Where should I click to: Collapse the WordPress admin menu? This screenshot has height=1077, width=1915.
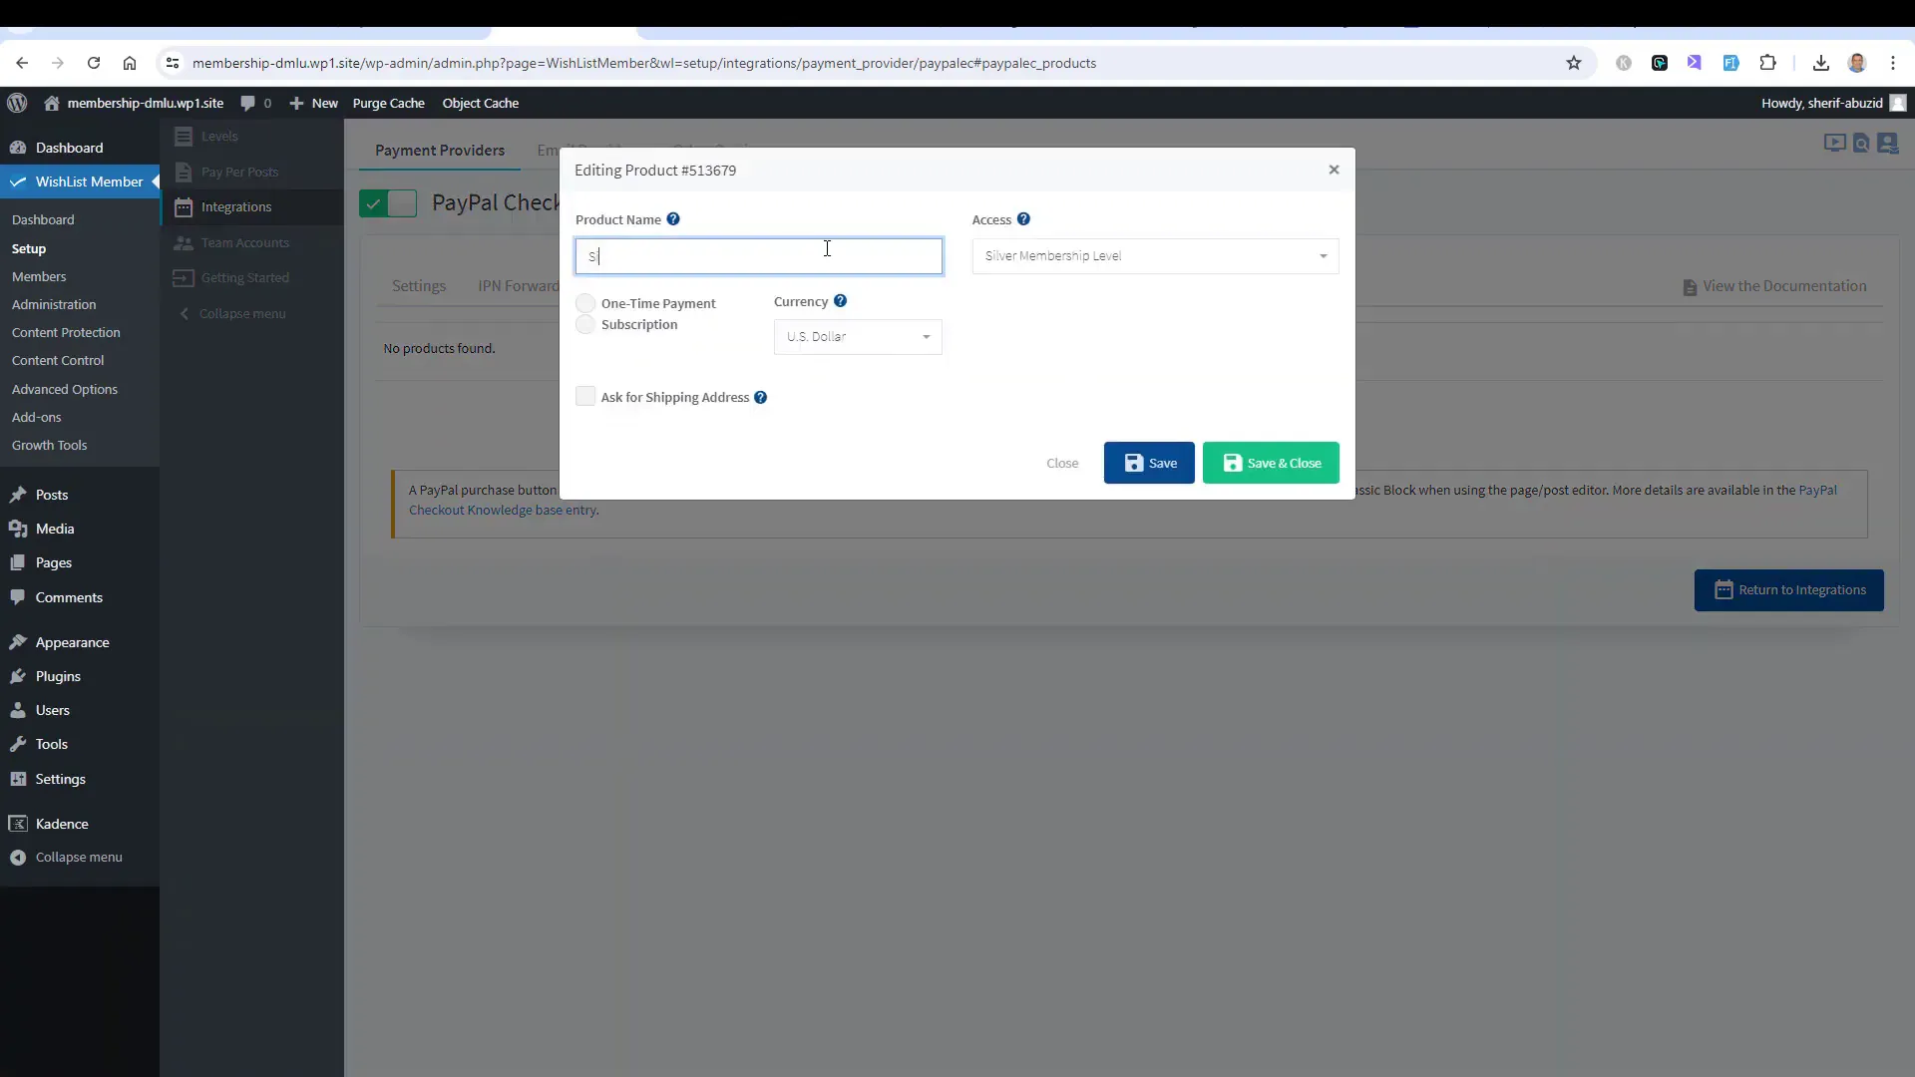pyautogui.click(x=67, y=857)
